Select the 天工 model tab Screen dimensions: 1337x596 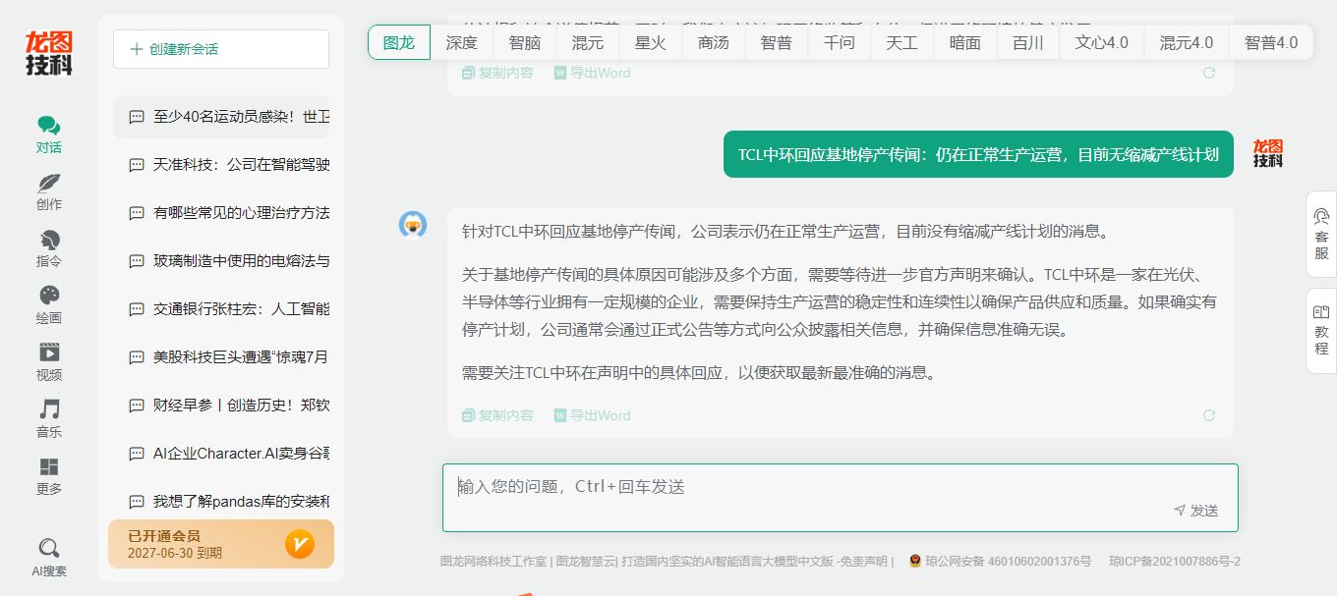coord(902,42)
